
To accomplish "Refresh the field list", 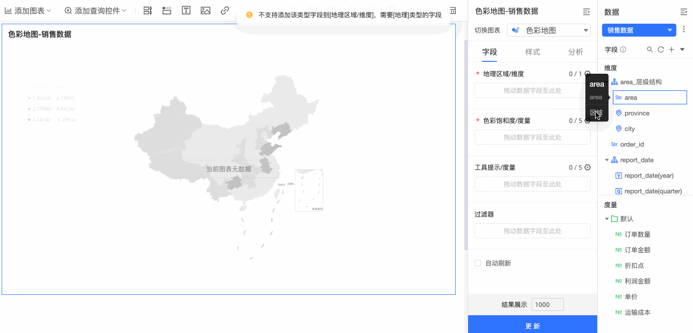I will coord(661,49).
